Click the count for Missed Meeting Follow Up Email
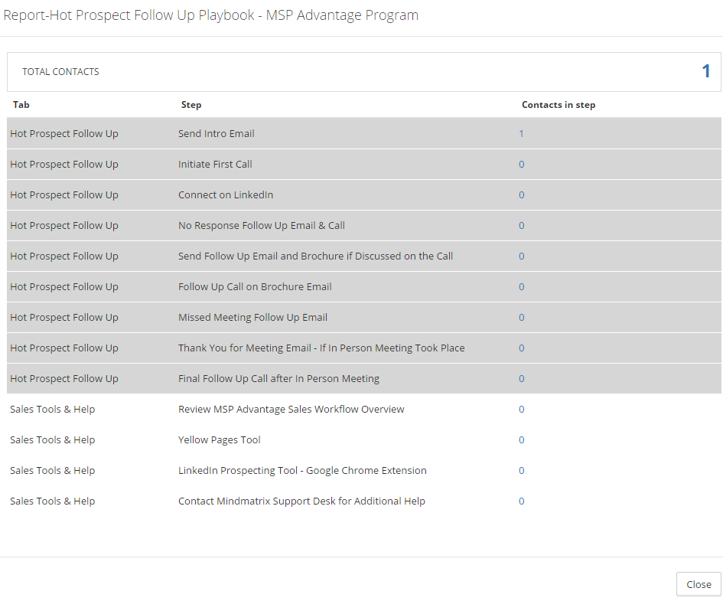 tap(522, 317)
